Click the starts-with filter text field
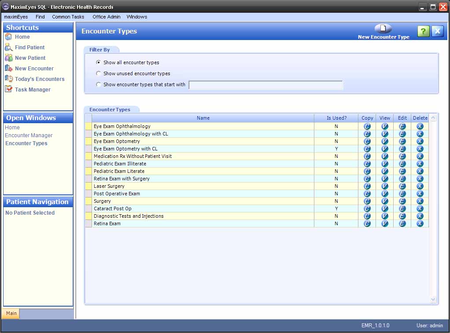450x333 pixels. 266,85
